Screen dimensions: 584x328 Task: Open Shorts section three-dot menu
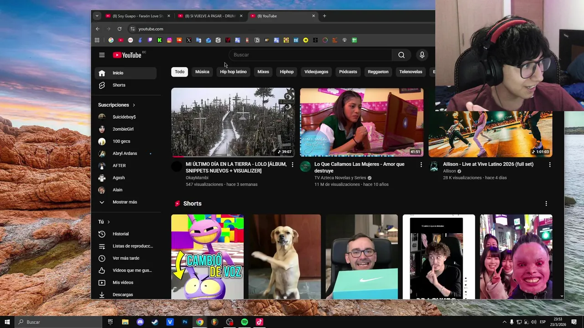[546, 204]
